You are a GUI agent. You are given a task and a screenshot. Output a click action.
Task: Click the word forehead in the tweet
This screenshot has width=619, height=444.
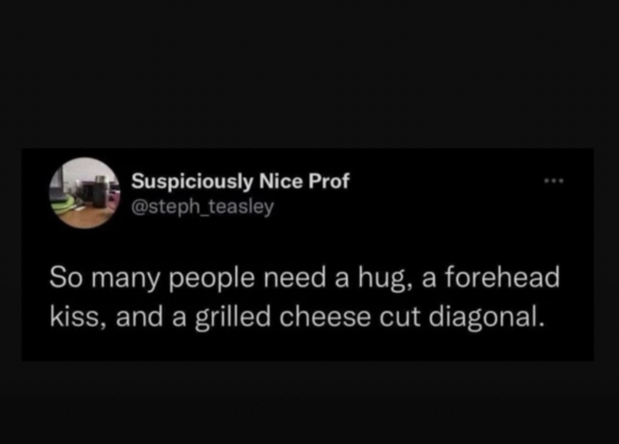click(x=502, y=278)
